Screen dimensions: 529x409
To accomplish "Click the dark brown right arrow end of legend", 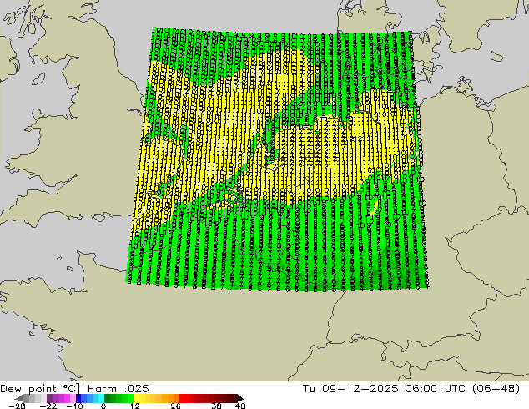I will click(x=239, y=398).
